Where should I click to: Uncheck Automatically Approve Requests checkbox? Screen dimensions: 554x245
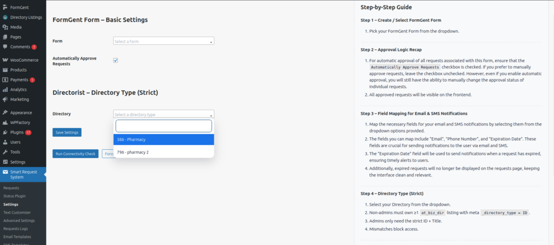click(115, 60)
